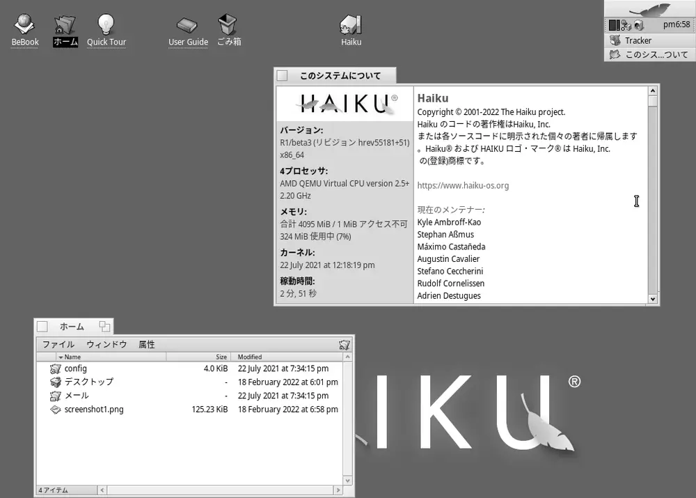Select the デスクトップ folder icon

pos(56,382)
